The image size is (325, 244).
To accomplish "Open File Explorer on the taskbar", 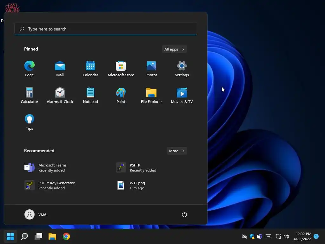I will (x=52, y=236).
